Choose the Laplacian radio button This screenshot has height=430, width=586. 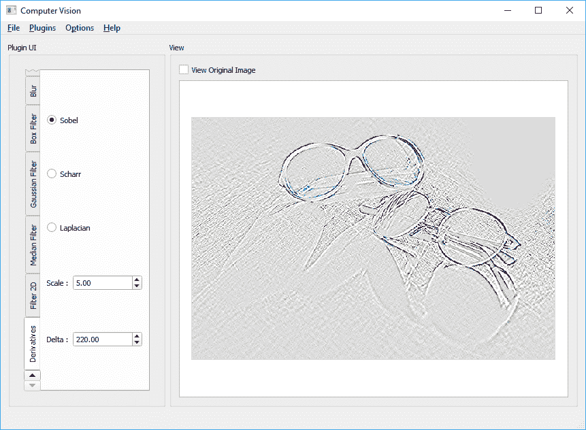[52, 228]
